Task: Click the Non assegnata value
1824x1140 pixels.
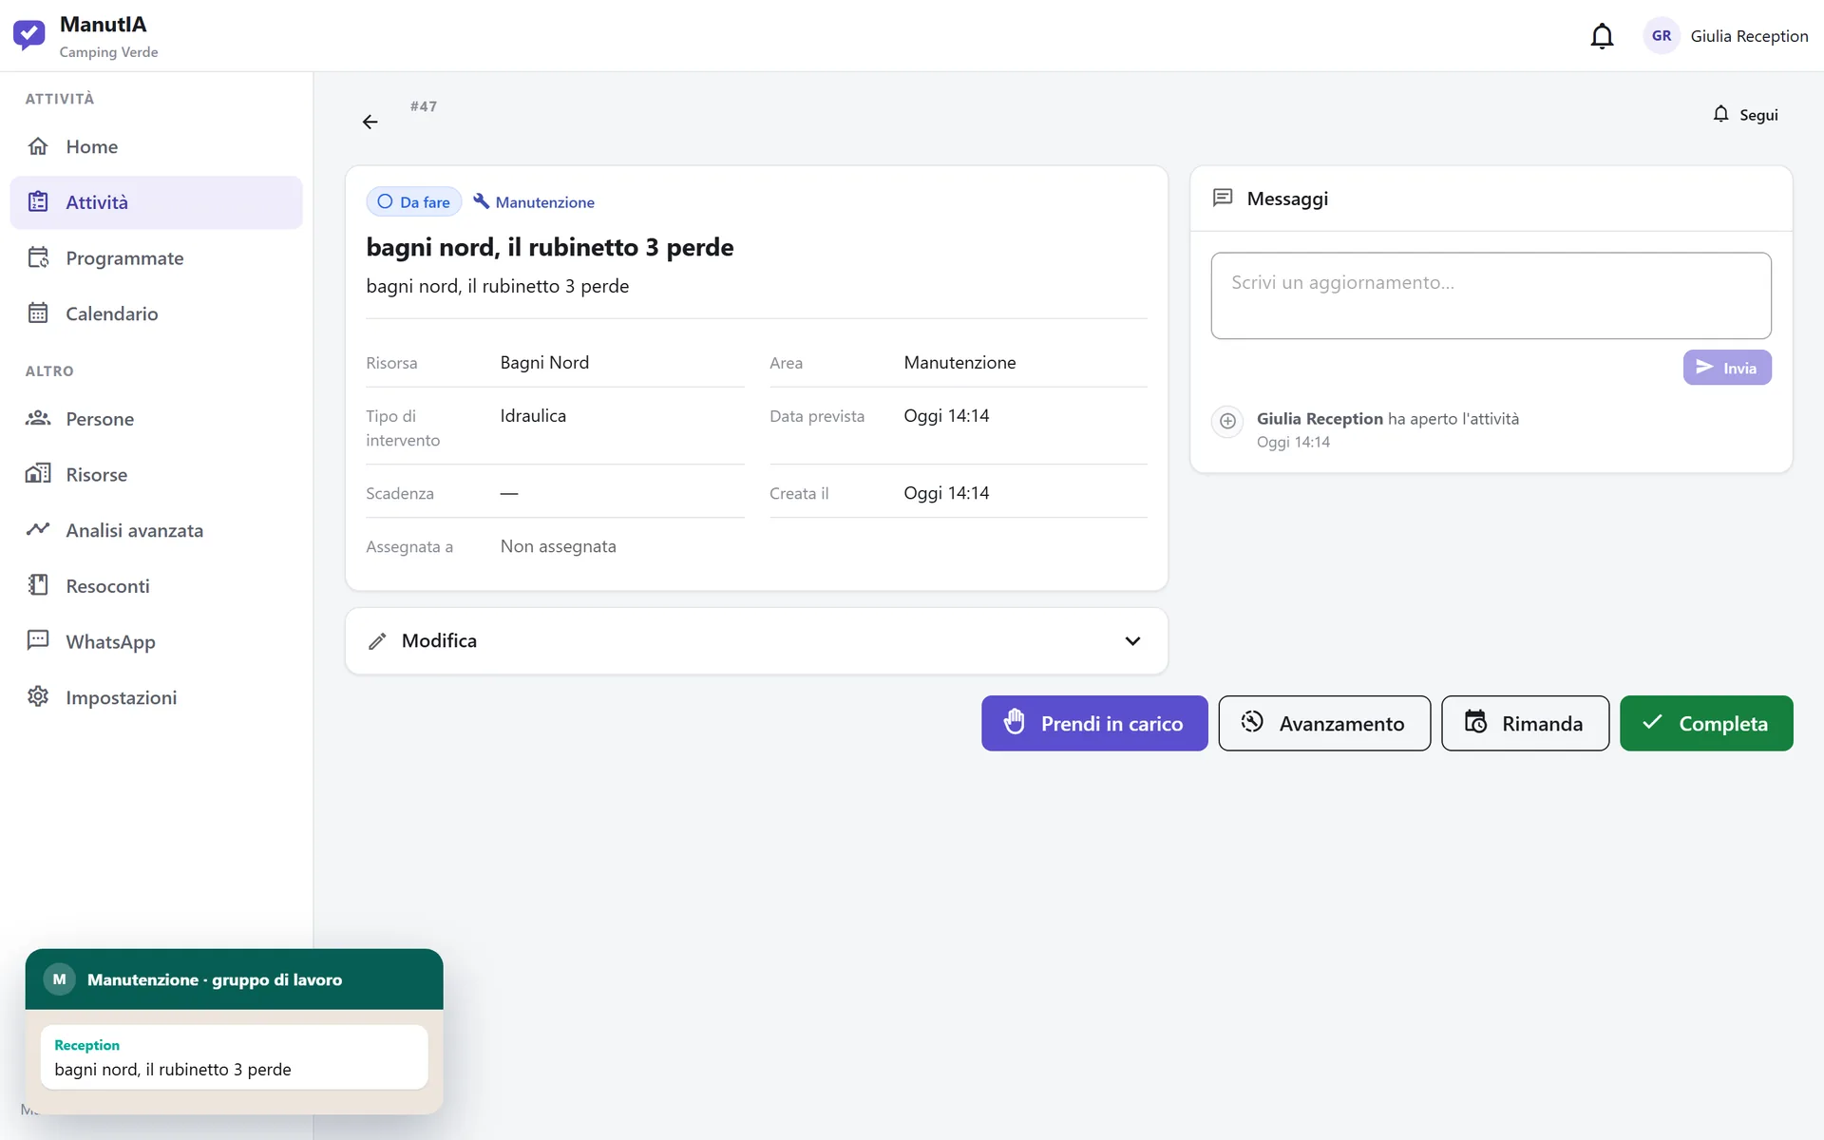Action: pyautogui.click(x=558, y=546)
